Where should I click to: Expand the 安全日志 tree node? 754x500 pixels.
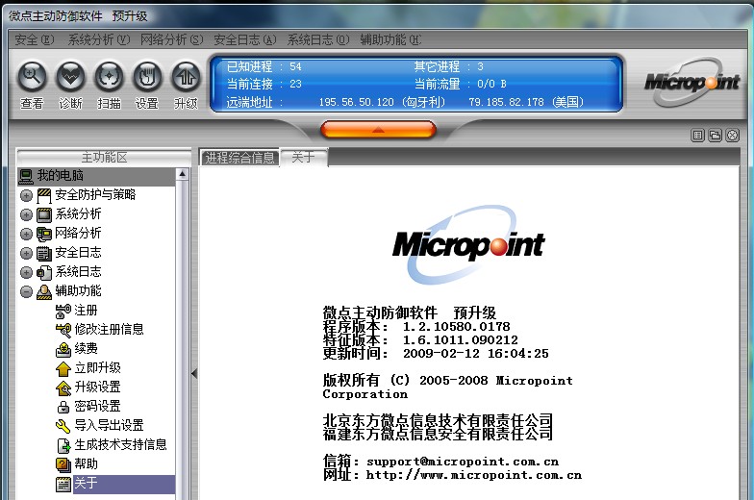click(x=27, y=254)
